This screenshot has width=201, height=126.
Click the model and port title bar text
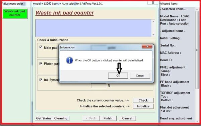click(68, 4)
